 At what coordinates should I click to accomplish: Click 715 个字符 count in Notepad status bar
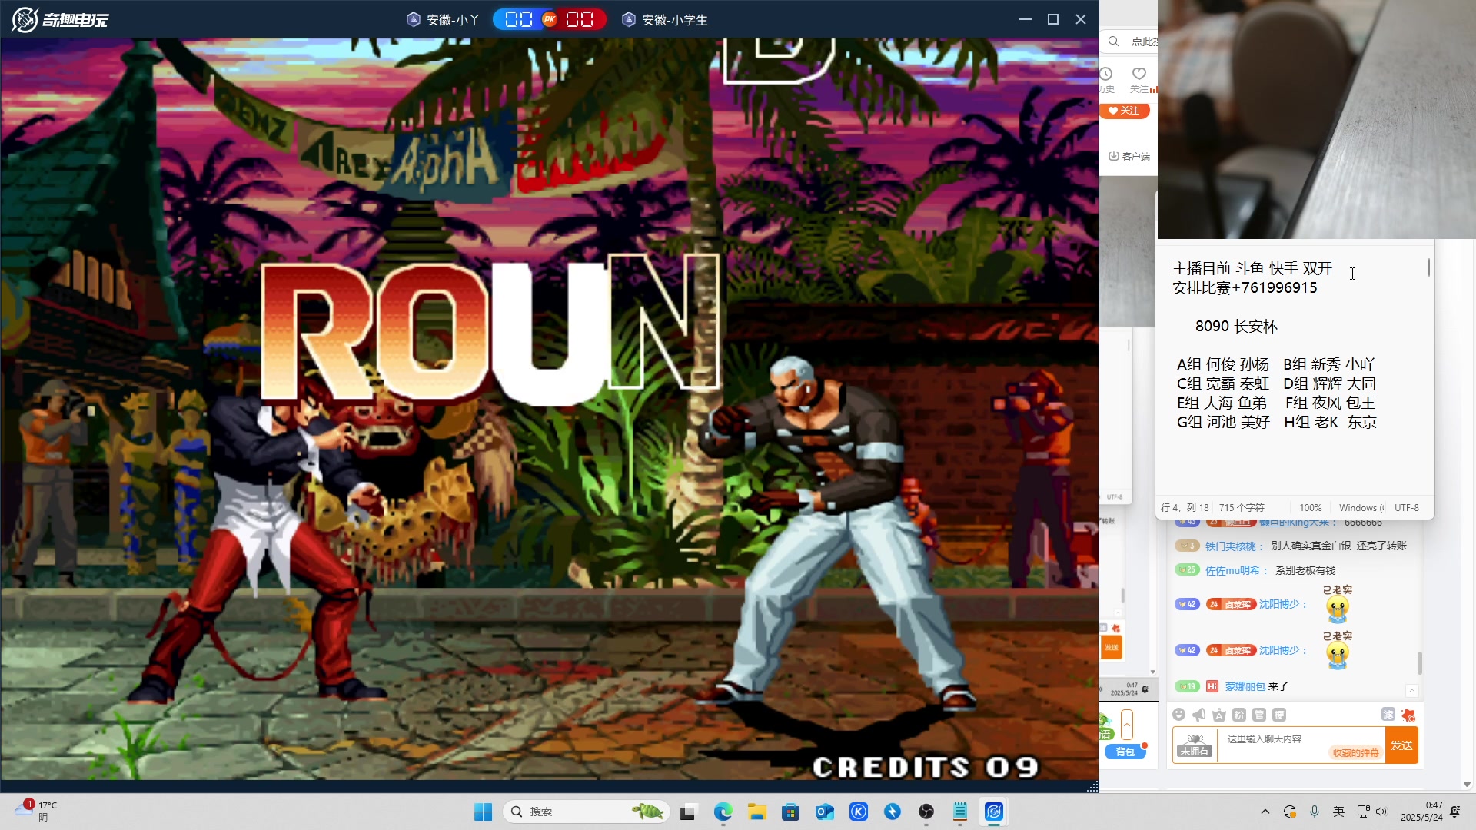(1241, 508)
